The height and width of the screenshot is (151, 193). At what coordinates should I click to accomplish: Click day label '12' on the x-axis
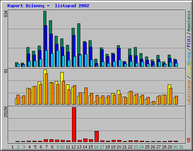(x=74, y=147)
